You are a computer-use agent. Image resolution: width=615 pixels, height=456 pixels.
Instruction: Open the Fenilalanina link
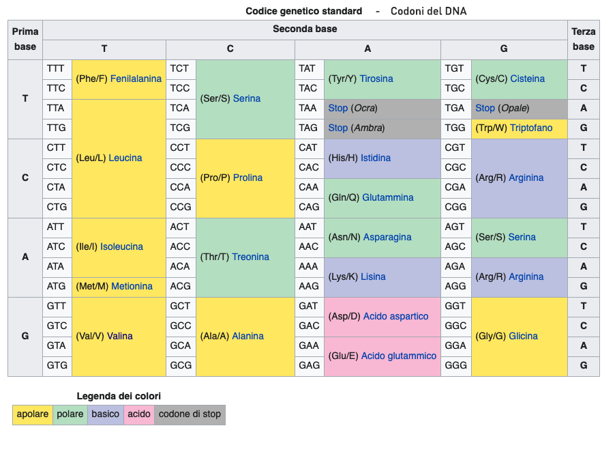[136, 79]
